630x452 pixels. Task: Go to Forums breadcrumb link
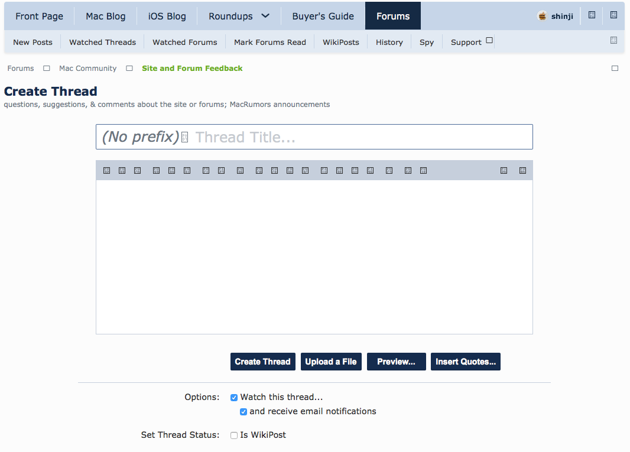coord(21,69)
